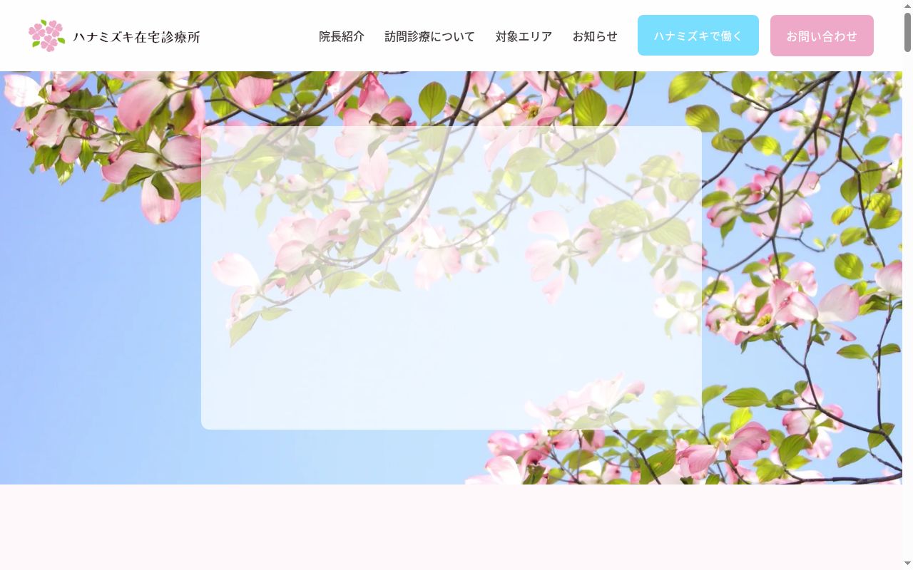Click the お問い合わせ button
The height and width of the screenshot is (570, 913).
(822, 36)
